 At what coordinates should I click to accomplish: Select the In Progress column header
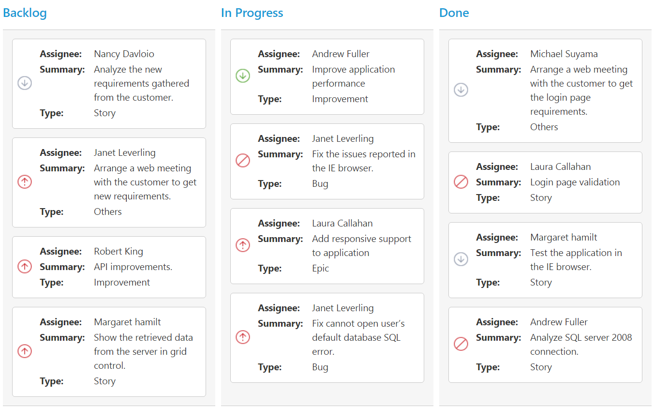tap(252, 13)
